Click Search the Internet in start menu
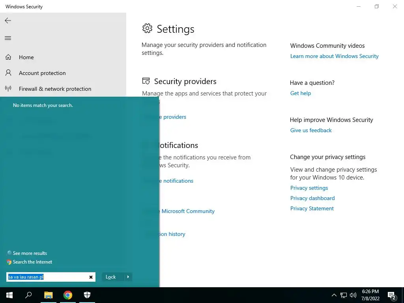Image resolution: width=404 pixels, height=303 pixels. pyautogui.click(x=32, y=262)
